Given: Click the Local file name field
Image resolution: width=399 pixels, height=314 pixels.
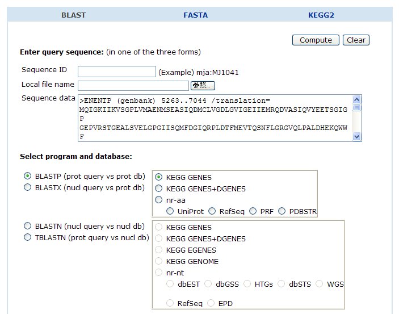Looking at the screenshot, I should [x=133, y=86].
